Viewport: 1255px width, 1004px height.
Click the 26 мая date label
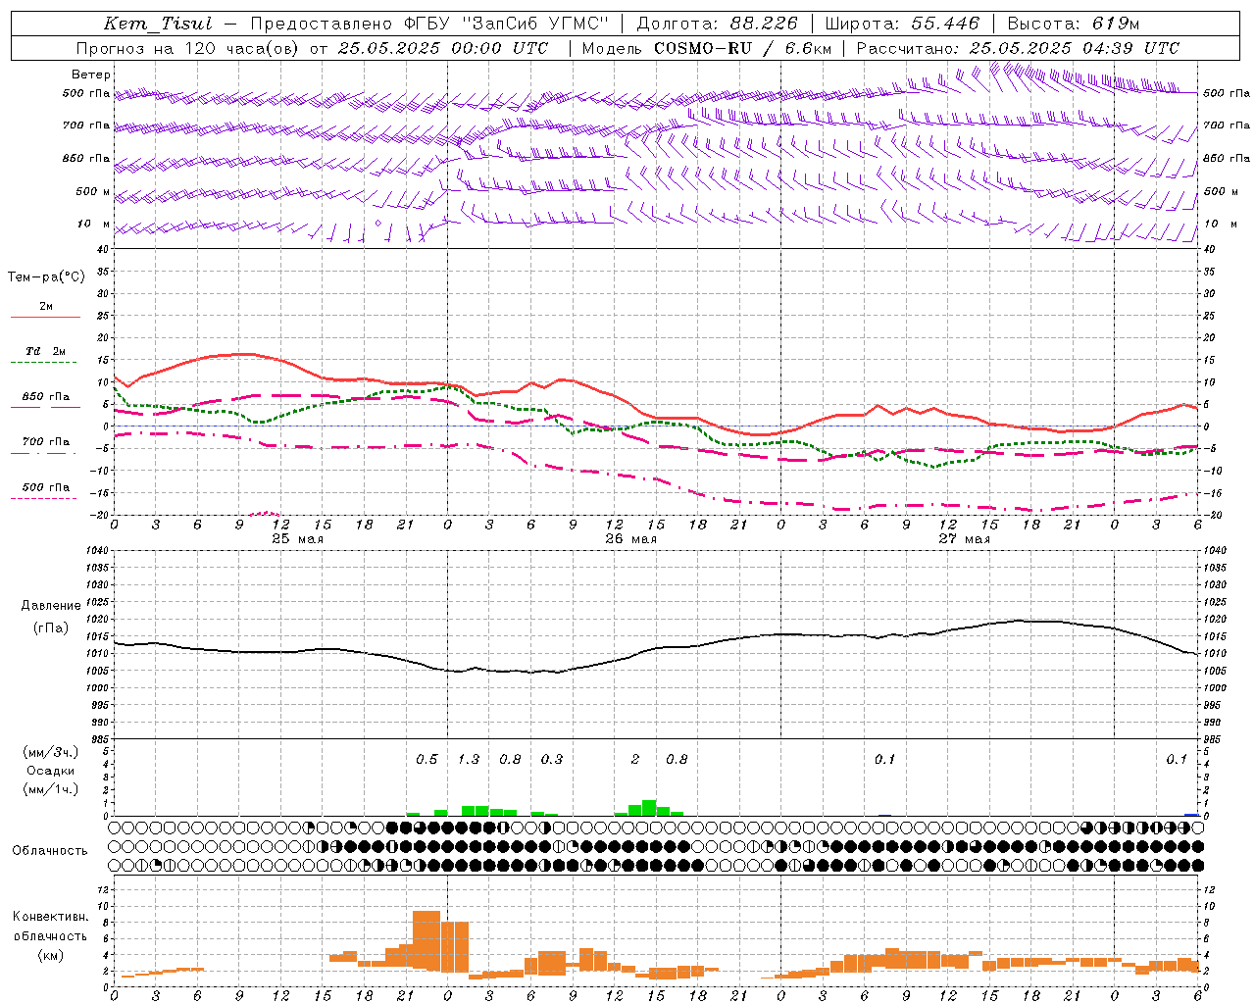click(x=631, y=538)
